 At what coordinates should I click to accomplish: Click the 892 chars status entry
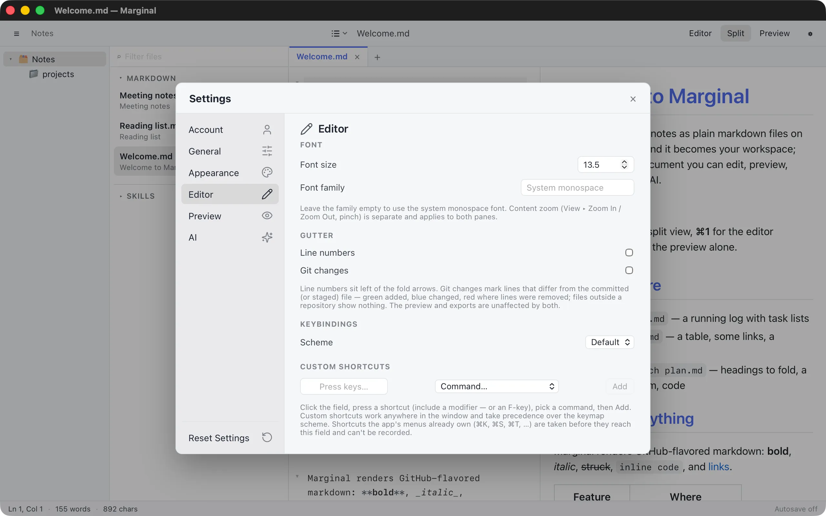[x=120, y=509]
